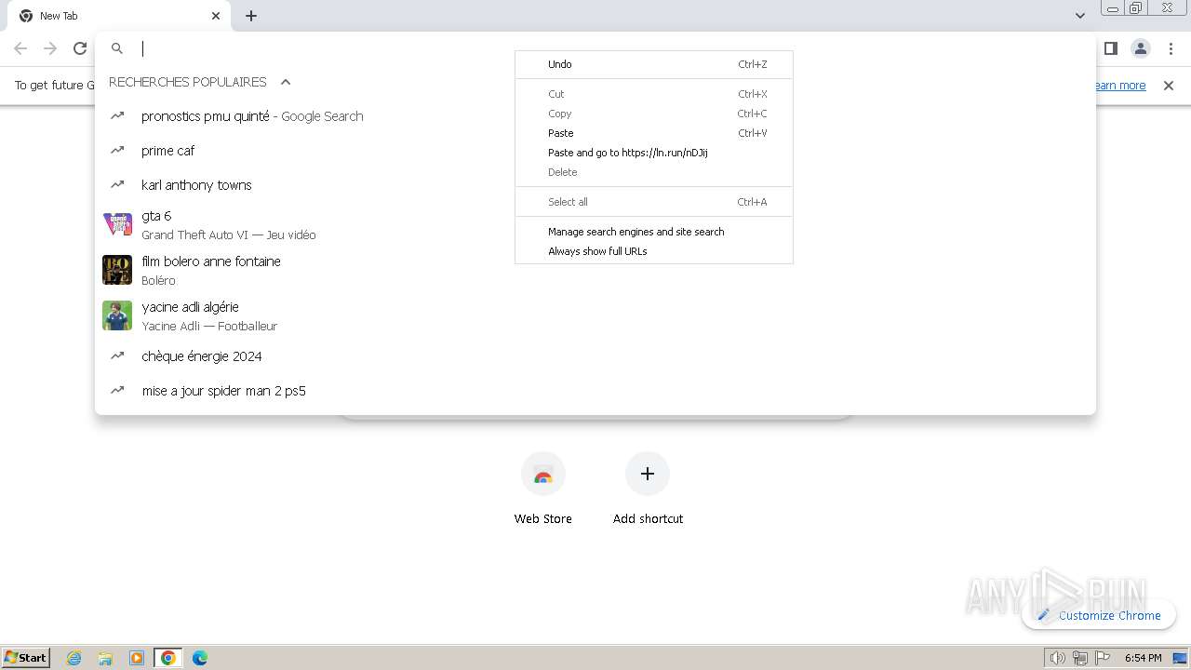Select suggestion chèque énergie 2024
Image resolution: width=1191 pixels, height=670 pixels.
click(x=595, y=356)
